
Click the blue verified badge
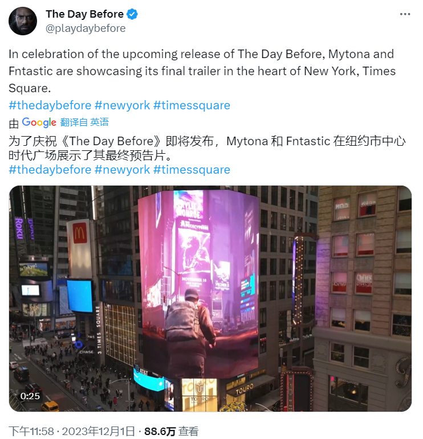[x=132, y=14]
